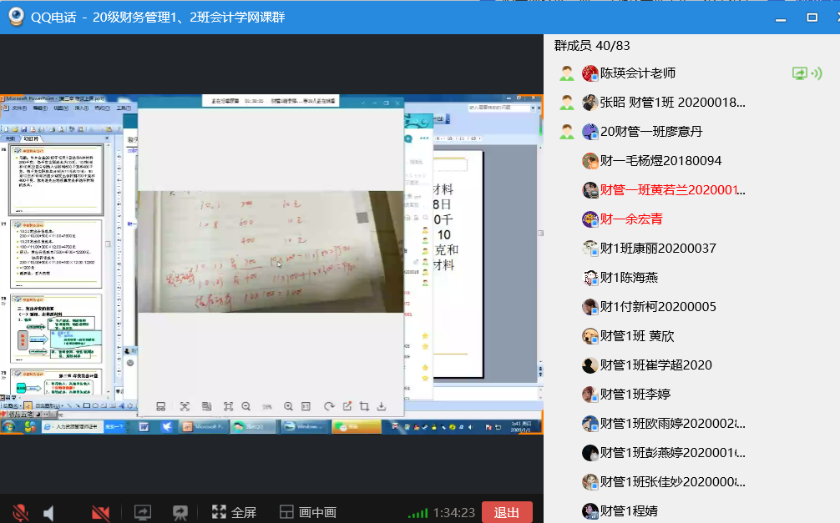Toggle the speaker volume icon
Viewport: 840px width, 523px height.
48,512
